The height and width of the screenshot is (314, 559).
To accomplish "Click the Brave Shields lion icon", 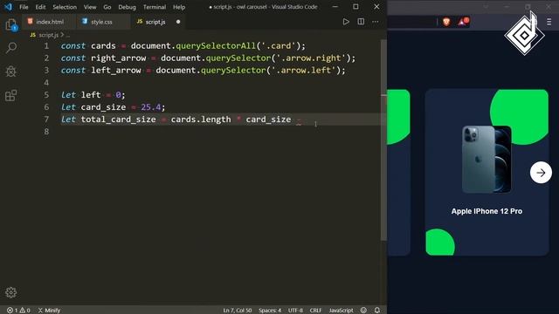I will 446,22.
